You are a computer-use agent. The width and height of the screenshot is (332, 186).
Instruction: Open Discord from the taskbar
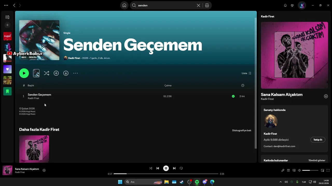point(205,182)
